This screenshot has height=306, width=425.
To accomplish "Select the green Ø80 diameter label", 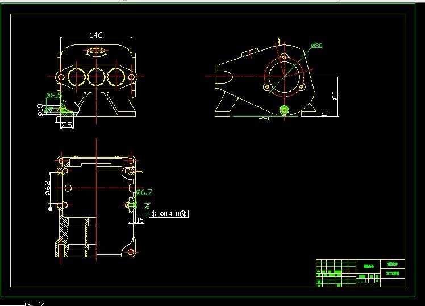I will click(316, 46).
